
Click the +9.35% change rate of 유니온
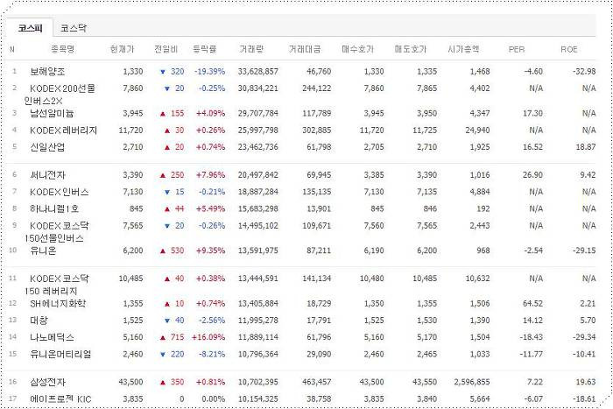tap(211, 250)
